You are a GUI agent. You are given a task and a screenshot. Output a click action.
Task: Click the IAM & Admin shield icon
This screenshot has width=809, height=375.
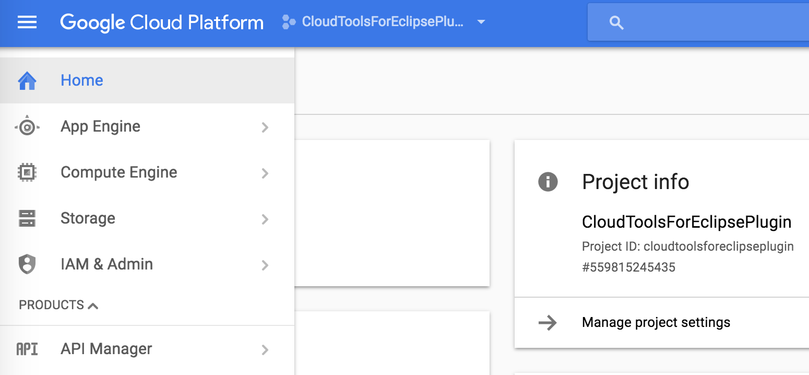[x=27, y=264]
